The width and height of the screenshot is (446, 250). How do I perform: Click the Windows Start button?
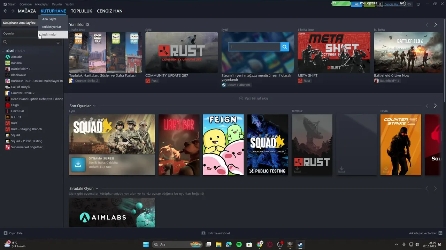146,244
